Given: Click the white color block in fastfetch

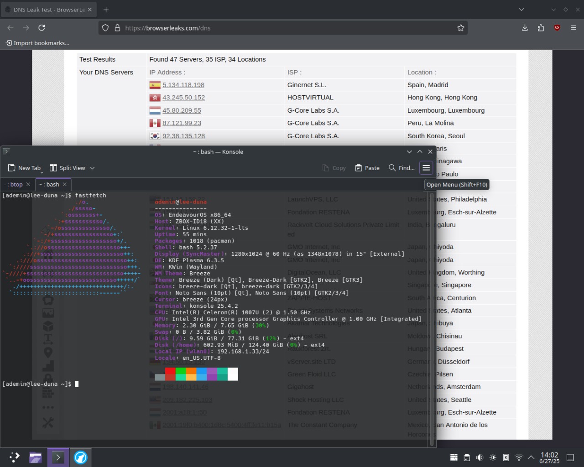Looking at the screenshot, I should click(233, 374).
